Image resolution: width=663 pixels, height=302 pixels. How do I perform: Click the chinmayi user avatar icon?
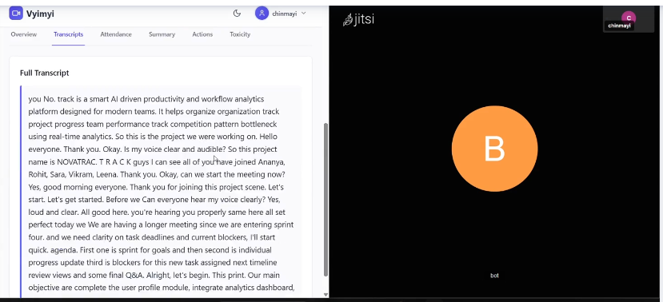click(262, 13)
